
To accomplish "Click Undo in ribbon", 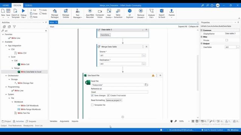I will tap(43, 10).
